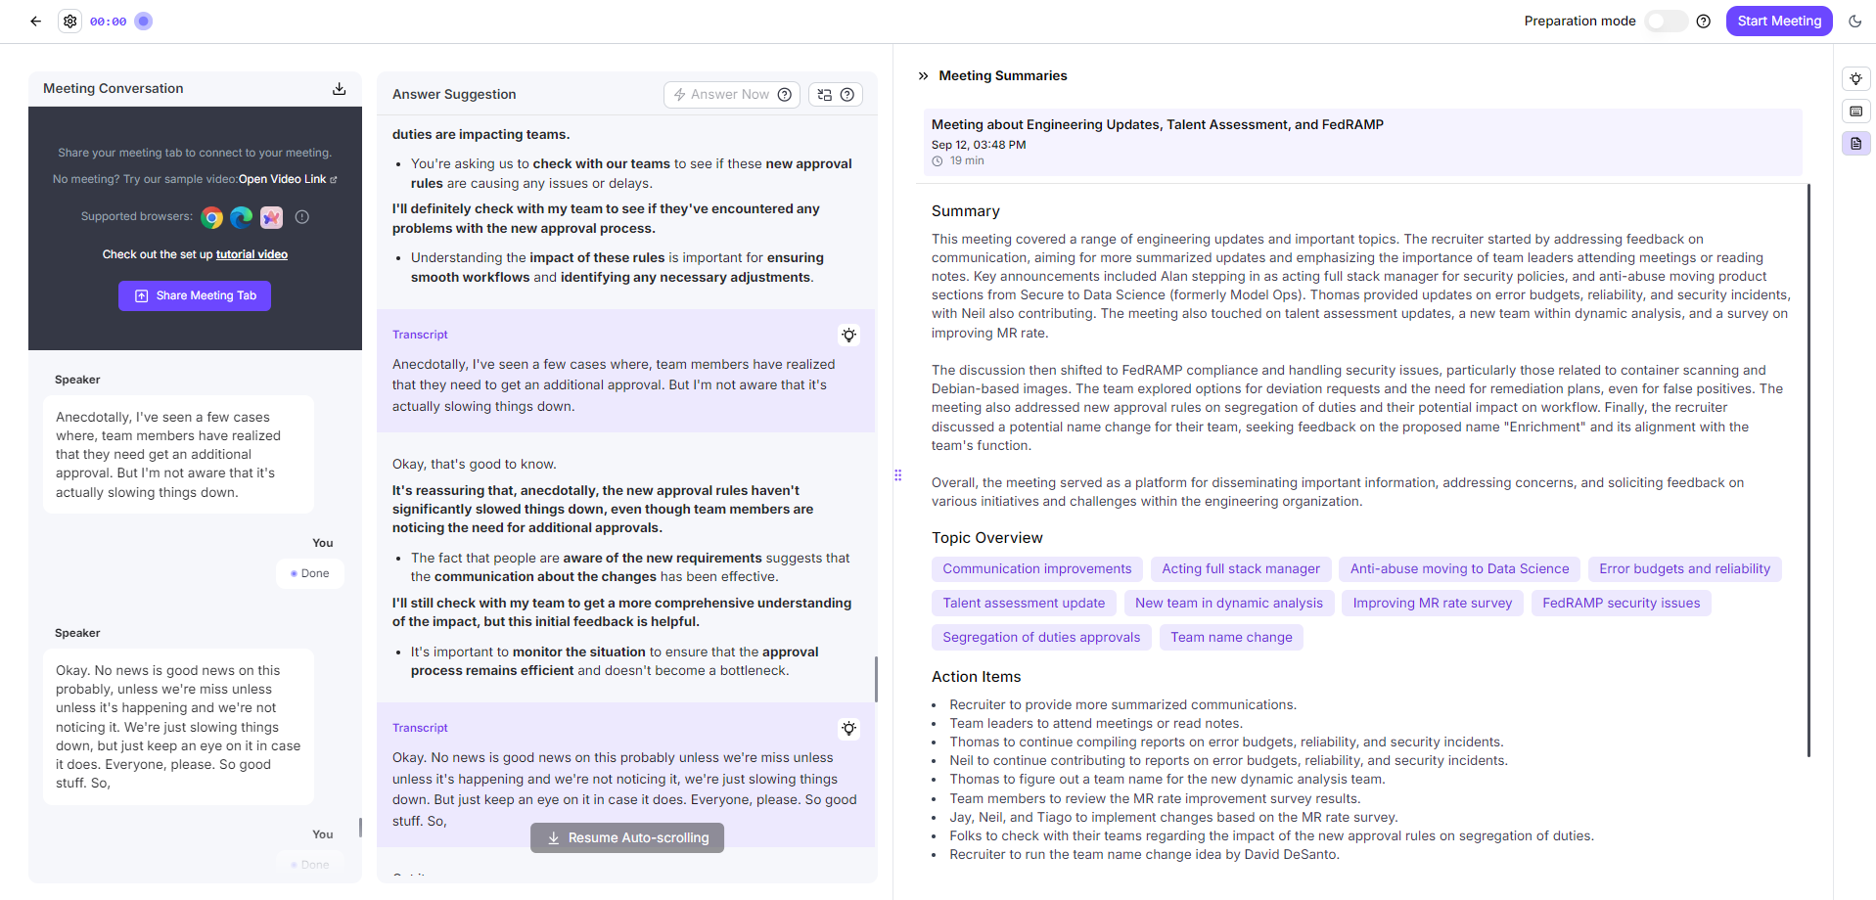Viewport: 1876px width, 900px height.
Task: Download the Meeting Conversation transcript
Action: click(x=340, y=88)
